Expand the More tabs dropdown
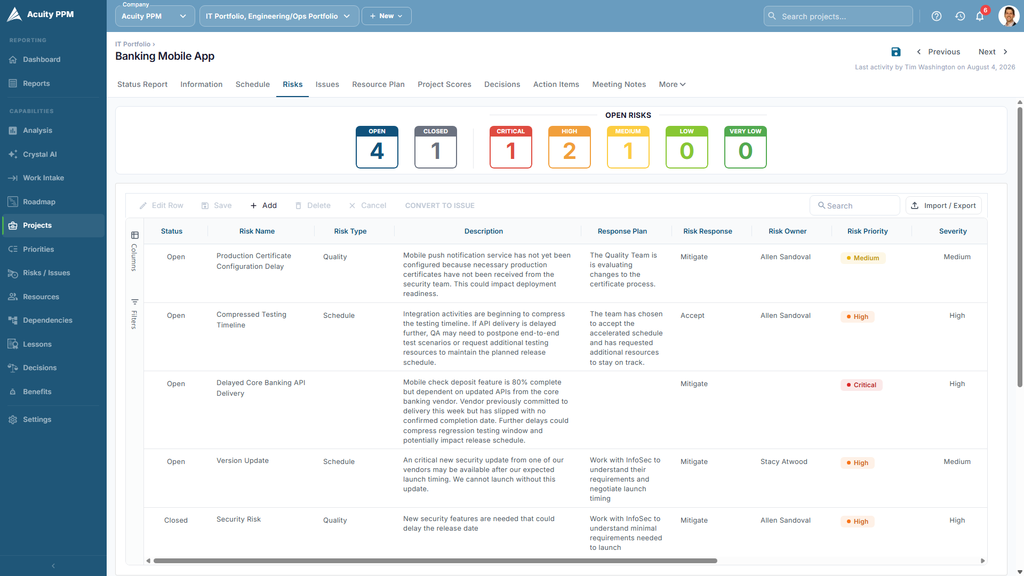The image size is (1024, 576). click(x=672, y=84)
